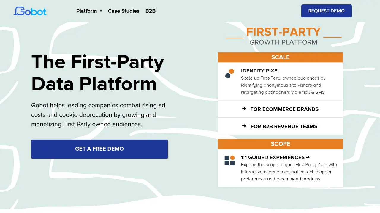The height and width of the screenshot is (213, 380).
Task: Expand the Platform dropdown arrow
Action: click(101, 11)
